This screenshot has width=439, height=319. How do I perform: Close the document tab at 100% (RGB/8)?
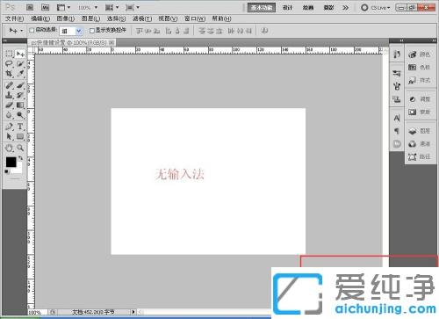click(x=112, y=43)
